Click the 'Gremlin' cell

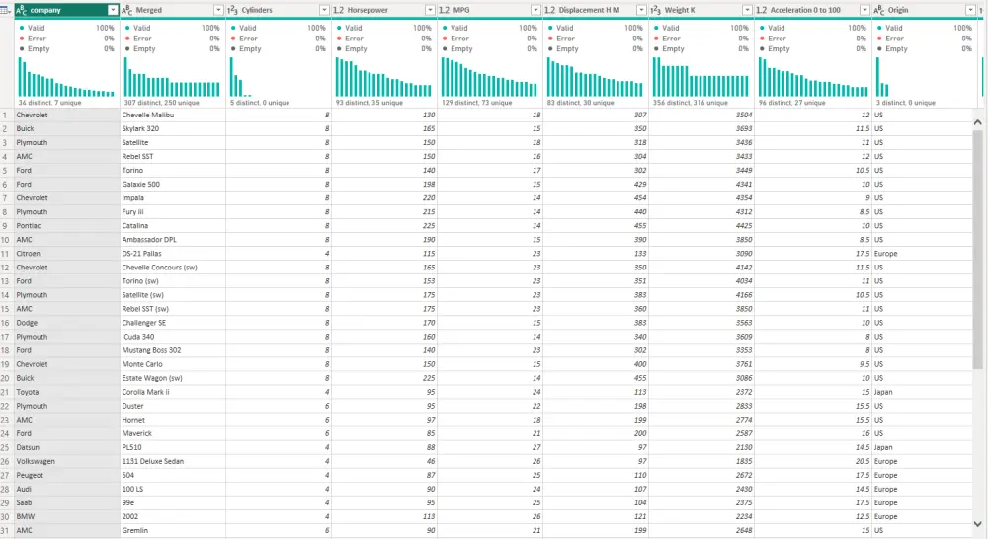tap(173, 530)
